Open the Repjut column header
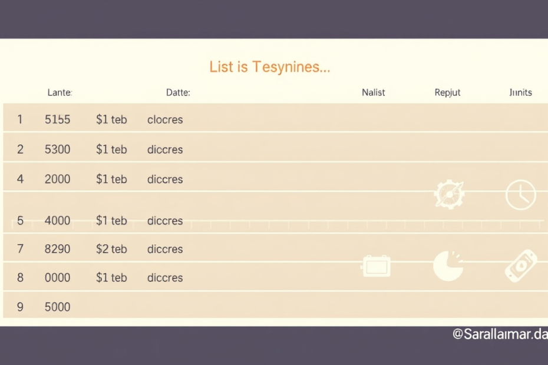 [447, 92]
